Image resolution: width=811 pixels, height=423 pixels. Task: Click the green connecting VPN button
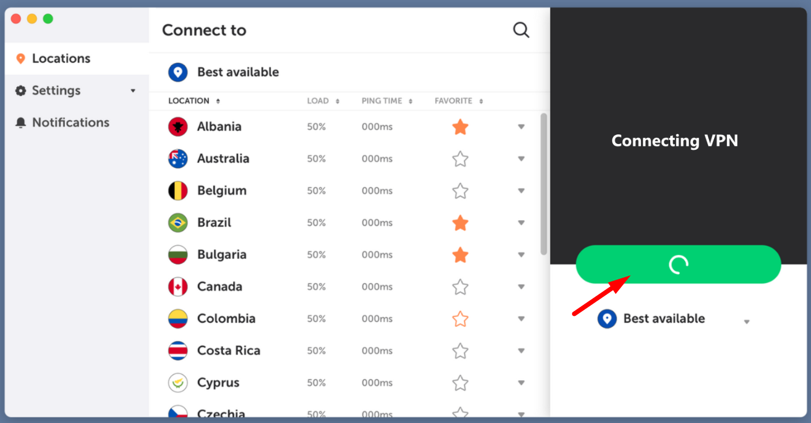tap(678, 264)
